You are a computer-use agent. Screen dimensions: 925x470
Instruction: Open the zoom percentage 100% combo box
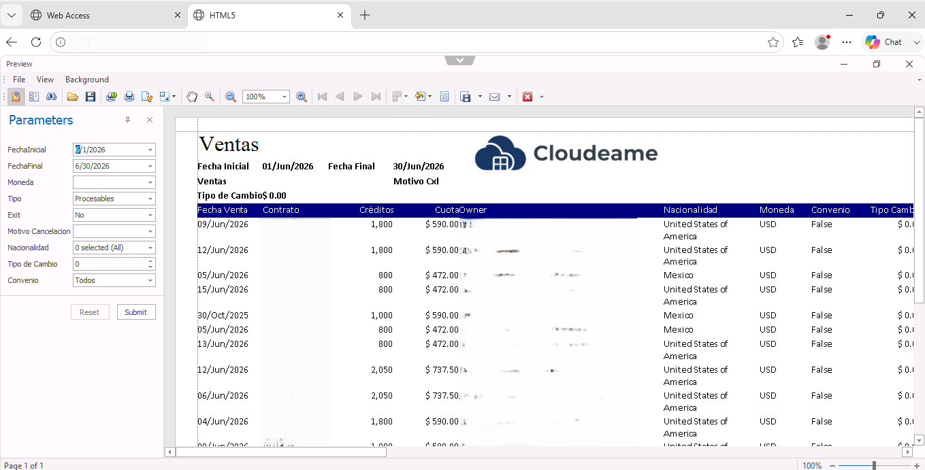coord(266,97)
